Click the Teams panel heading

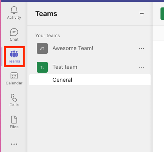coord(46,14)
